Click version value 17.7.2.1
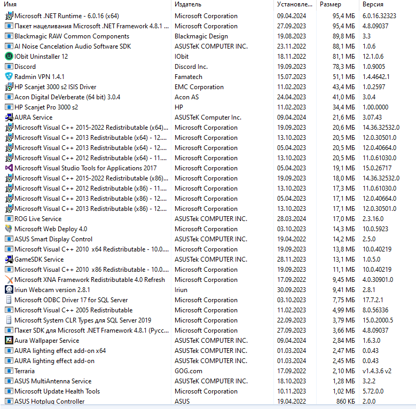The width and height of the screenshot is (416, 409). tap(373, 300)
